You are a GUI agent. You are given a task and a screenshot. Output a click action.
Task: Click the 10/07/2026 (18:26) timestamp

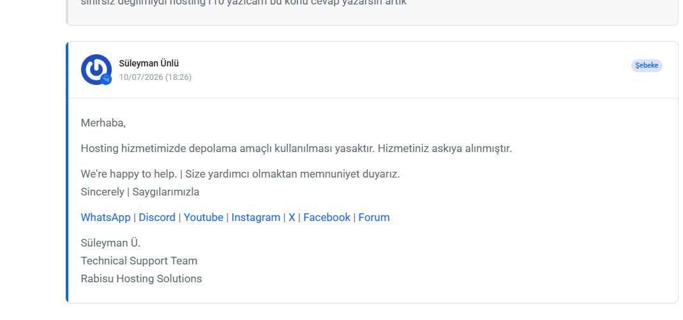click(x=155, y=77)
